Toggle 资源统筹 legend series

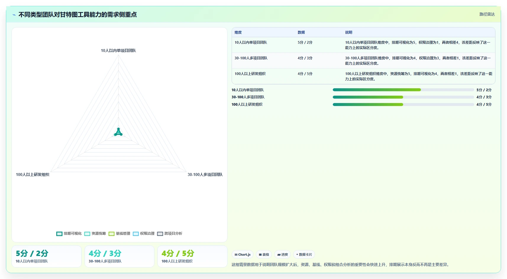coord(95,234)
